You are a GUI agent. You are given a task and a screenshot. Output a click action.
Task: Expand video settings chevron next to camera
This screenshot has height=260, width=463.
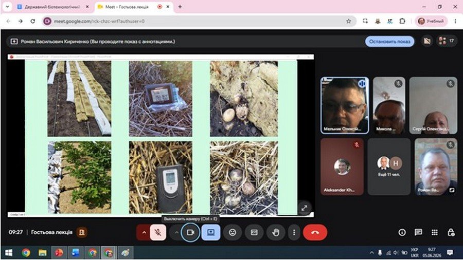(x=176, y=232)
